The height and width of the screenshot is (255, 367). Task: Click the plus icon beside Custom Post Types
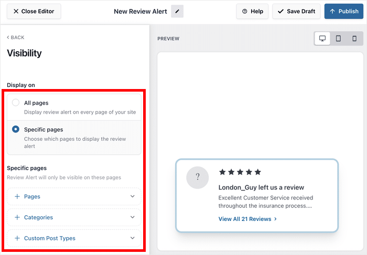coord(17,238)
